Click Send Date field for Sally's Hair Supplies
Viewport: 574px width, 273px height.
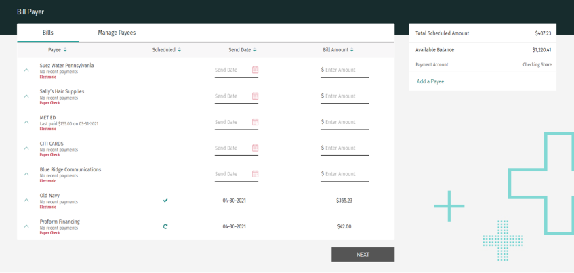tap(231, 96)
